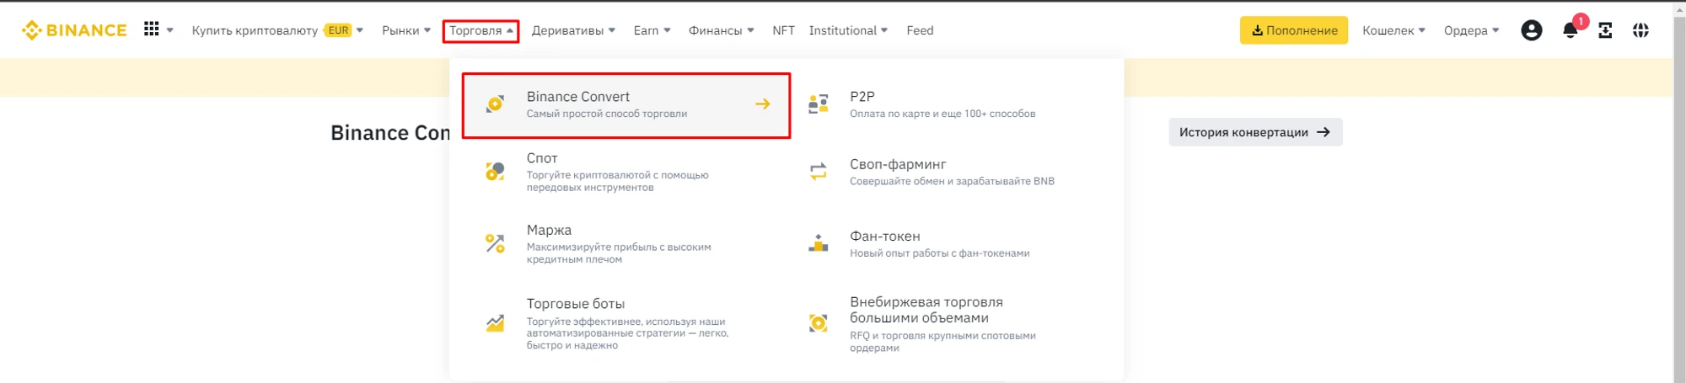
Task: Click the Маржа percent icon
Action: pos(495,243)
